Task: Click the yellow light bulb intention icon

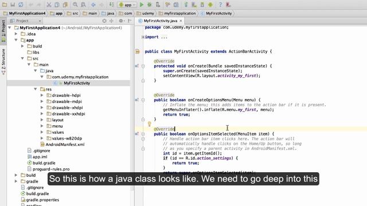Action: pyautogui.click(x=149, y=124)
